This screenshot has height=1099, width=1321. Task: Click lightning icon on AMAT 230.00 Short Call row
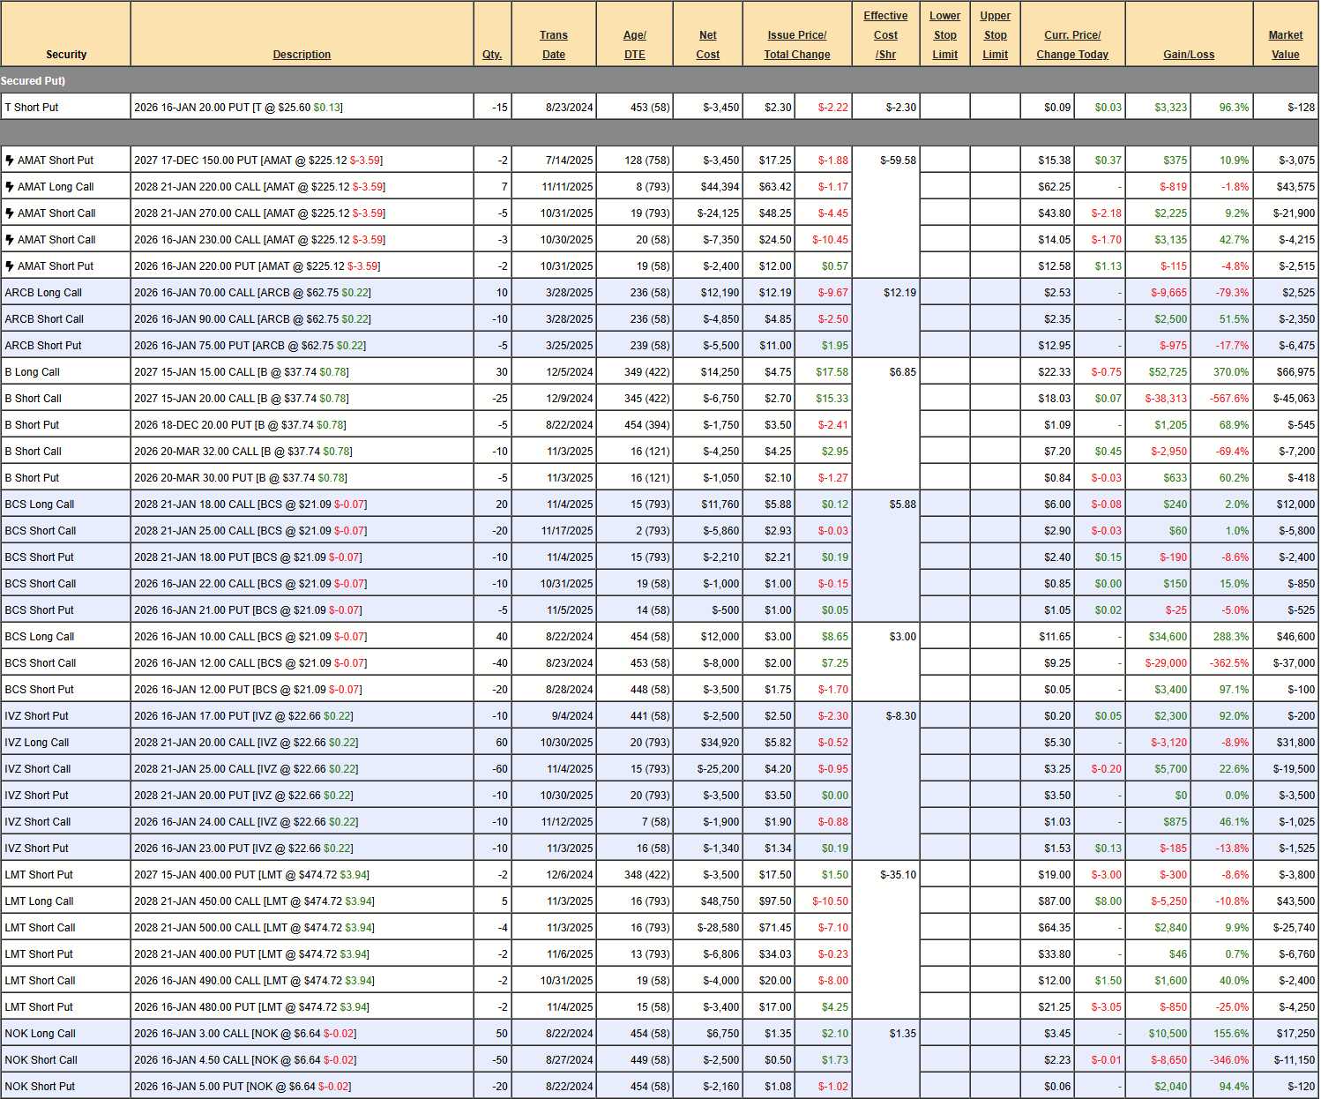(x=10, y=240)
